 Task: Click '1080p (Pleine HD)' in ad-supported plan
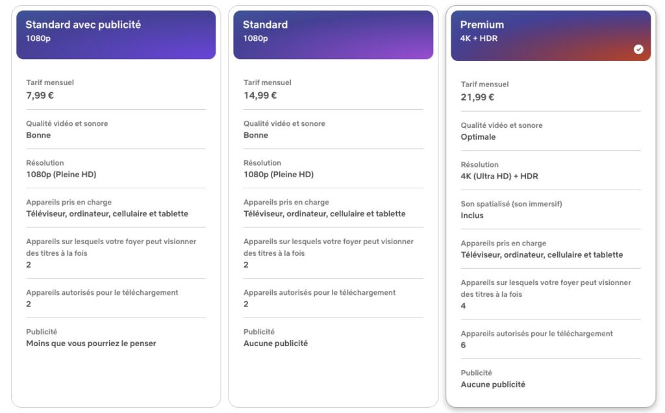(x=61, y=175)
